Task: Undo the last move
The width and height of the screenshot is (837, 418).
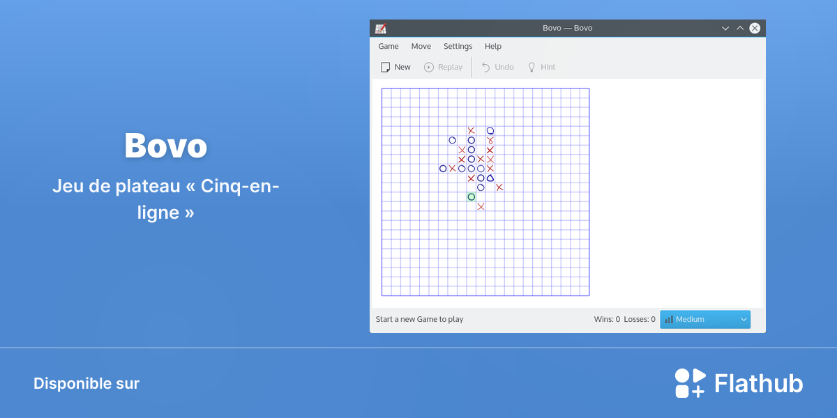Action: 497,67
